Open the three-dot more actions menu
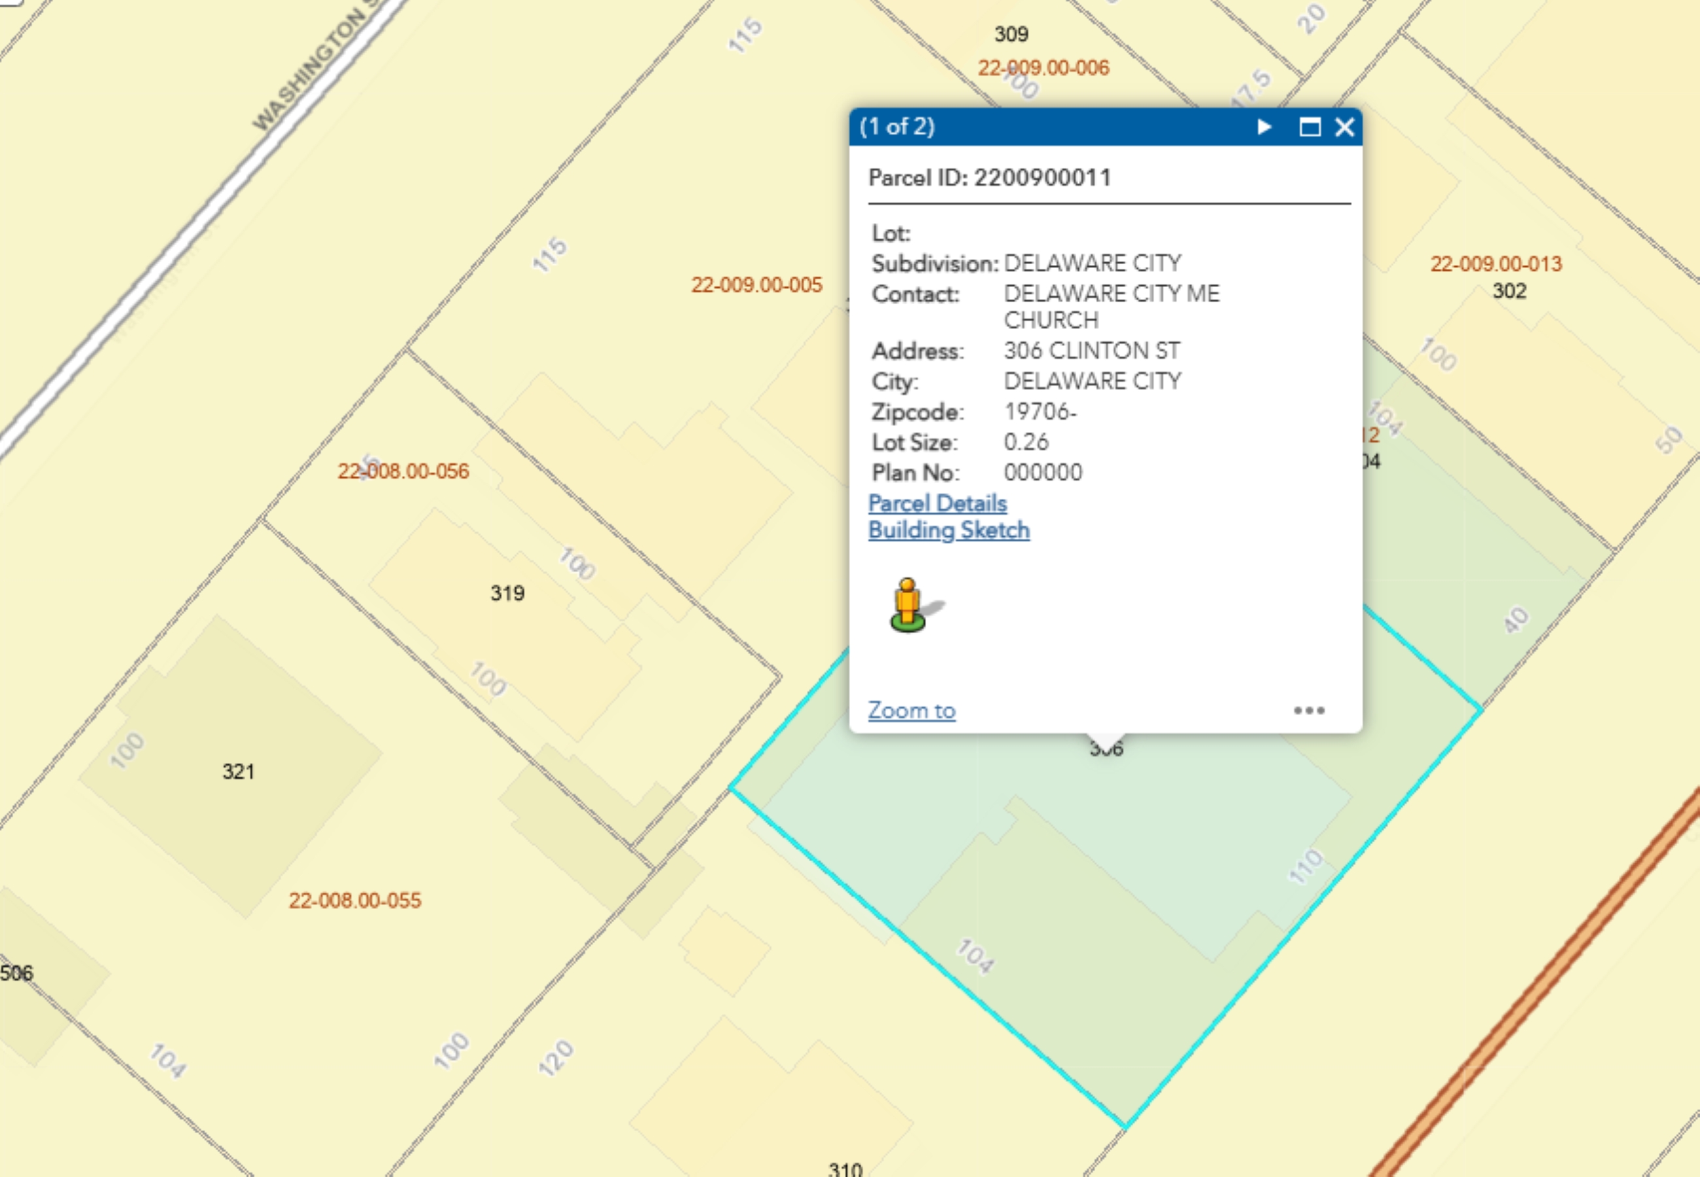Viewport: 1700px width, 1177px height. 1308,710
